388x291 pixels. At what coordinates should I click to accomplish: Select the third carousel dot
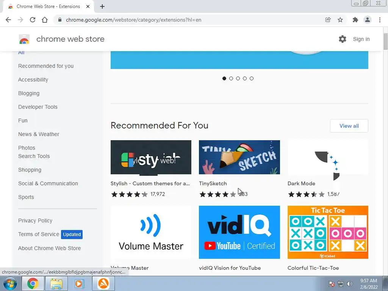coord(238,78)
